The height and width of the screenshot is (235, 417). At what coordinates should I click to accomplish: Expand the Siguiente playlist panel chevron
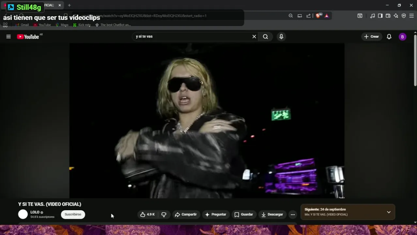(389, 212)
